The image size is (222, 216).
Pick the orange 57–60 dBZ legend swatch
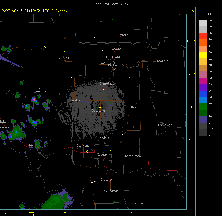[x=202, y=43]
